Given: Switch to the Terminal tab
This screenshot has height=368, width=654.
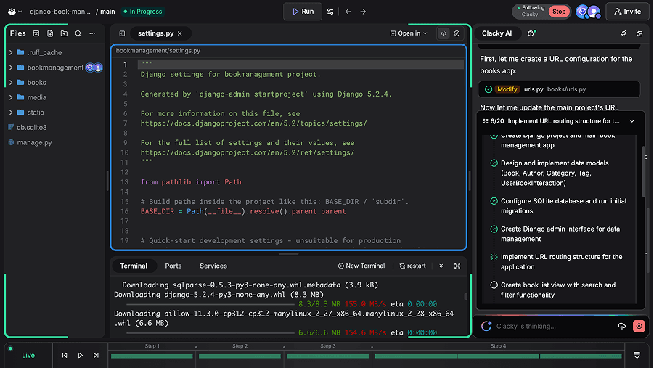Looking at the screenshot, I should [x=134, y=266].
